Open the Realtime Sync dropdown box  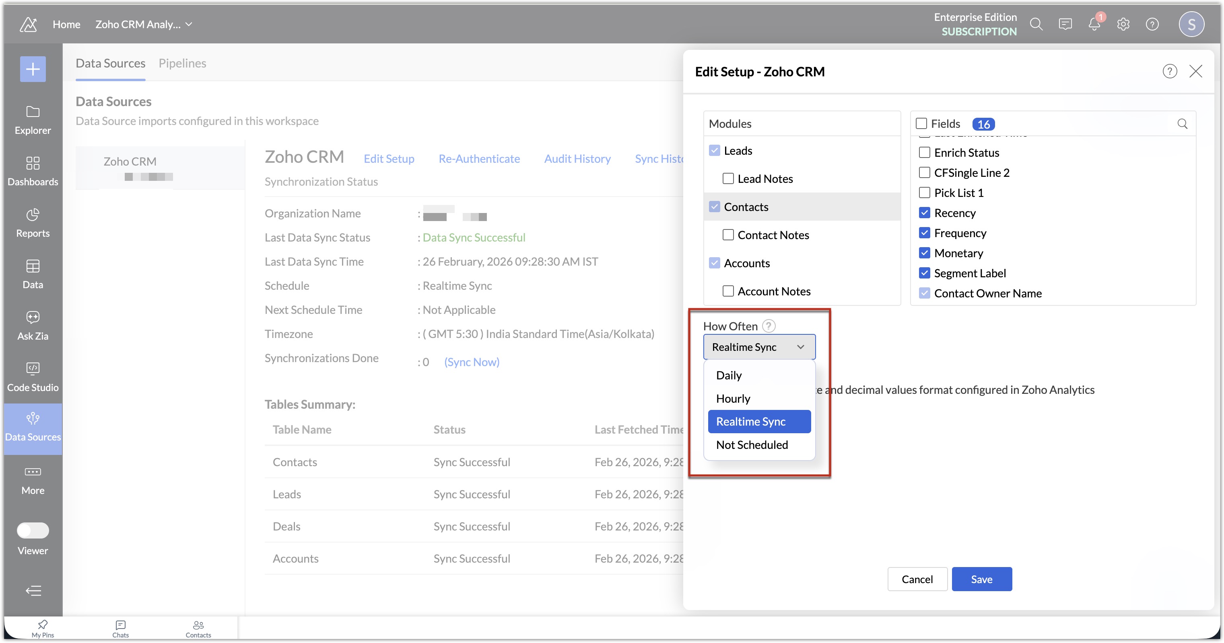[759, 347]
